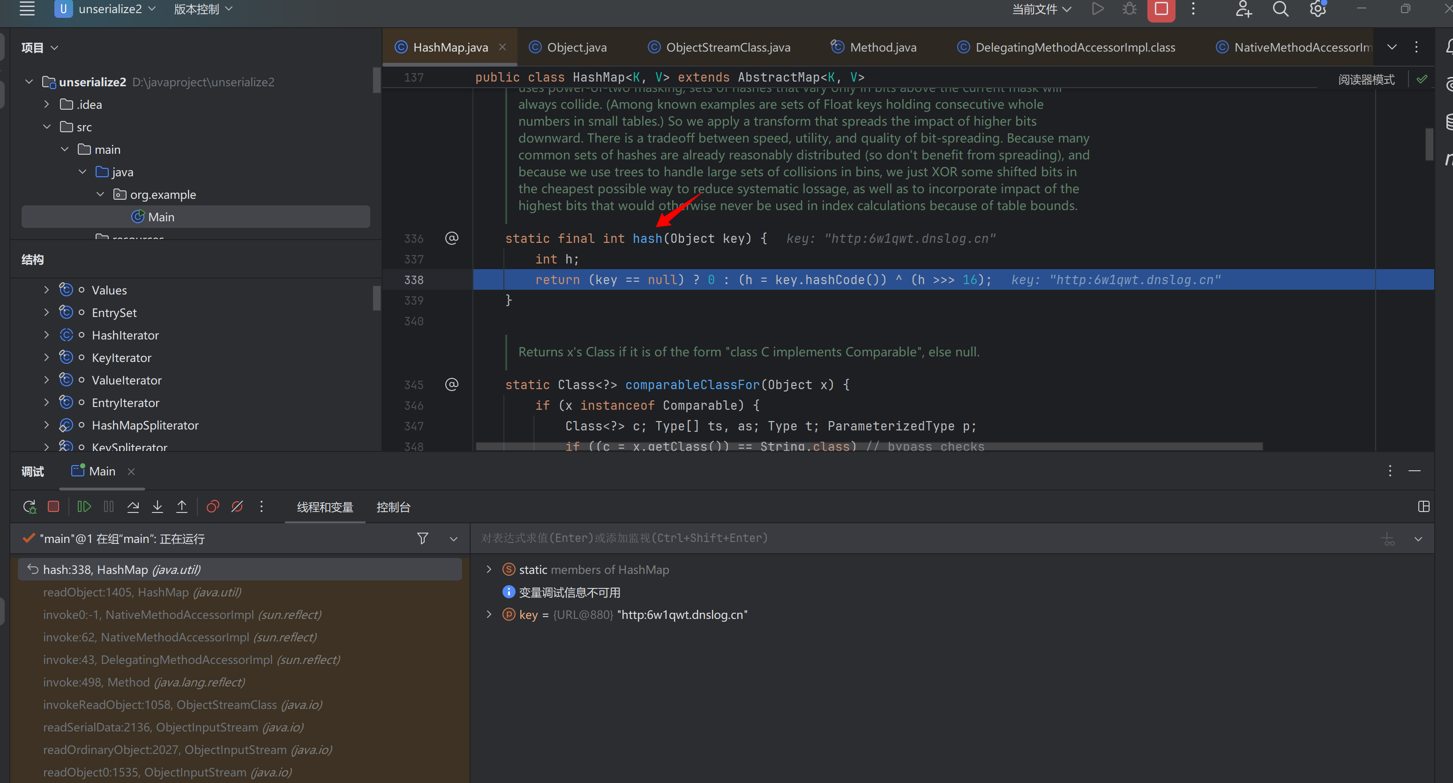
Task: Click the Rerun debug icon
Action: point(30,506)
